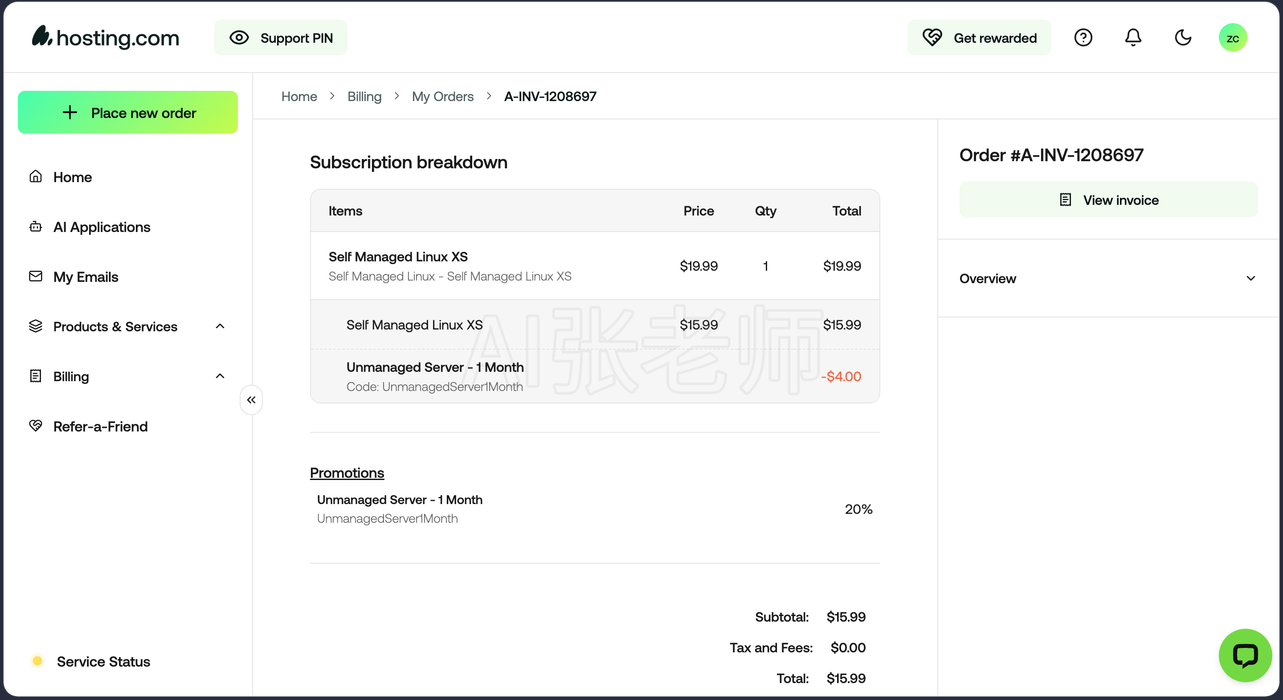Click the Qty column header
The width and height of the screenshot is (1283, 700).
click(765, 211)
